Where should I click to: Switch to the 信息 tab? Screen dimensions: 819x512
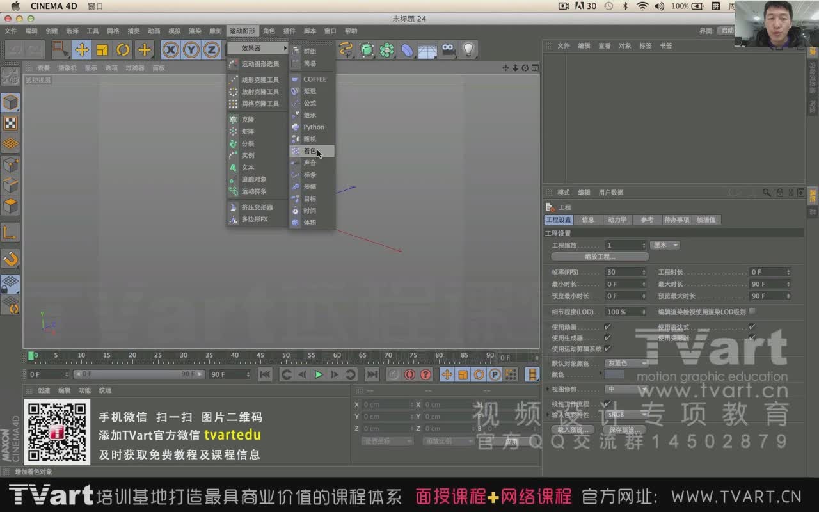(588, 220)
